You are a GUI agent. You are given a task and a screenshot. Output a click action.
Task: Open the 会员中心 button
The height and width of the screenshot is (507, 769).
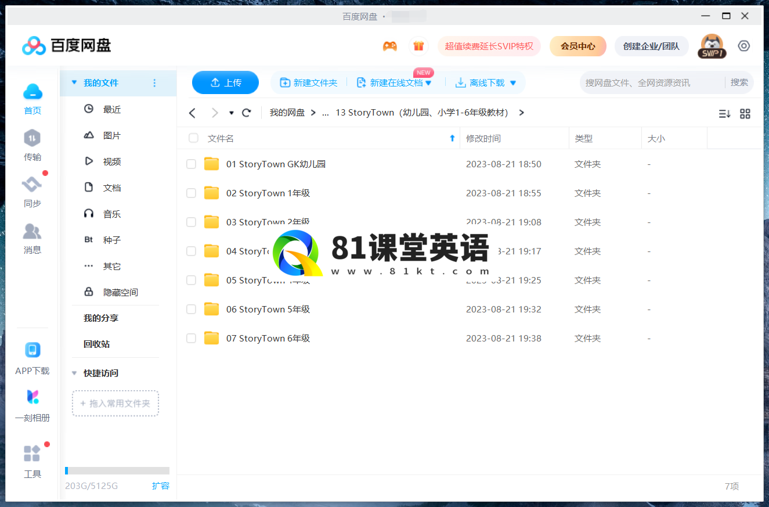pyautogui.click(x=578, y=46)
